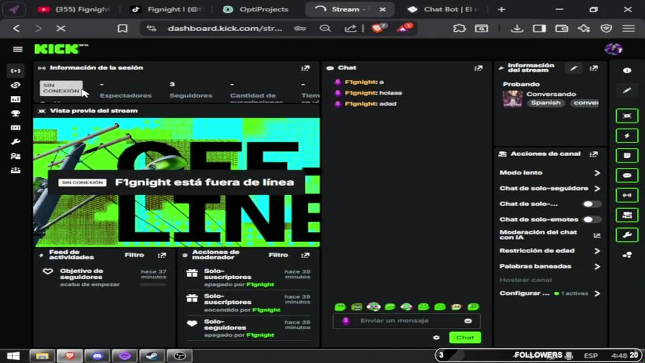Viewport: 645px width, 363px height.
Task: Click the stream category thumbnail image
Action: pos(512,98)
